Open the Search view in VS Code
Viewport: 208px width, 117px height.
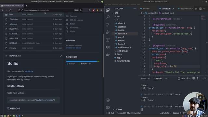(108, 17)
